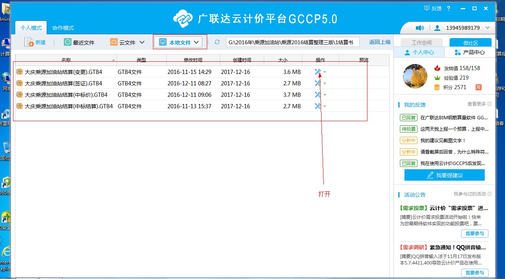
Task: Click tools icon for 大庆乘源加油站结算(签证).GTB4
Action: coord(317,83)
